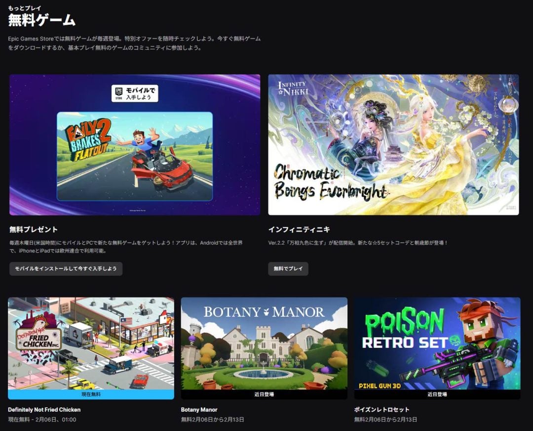Open the ポイズンレトロセット title link

(x=382, y=410)
